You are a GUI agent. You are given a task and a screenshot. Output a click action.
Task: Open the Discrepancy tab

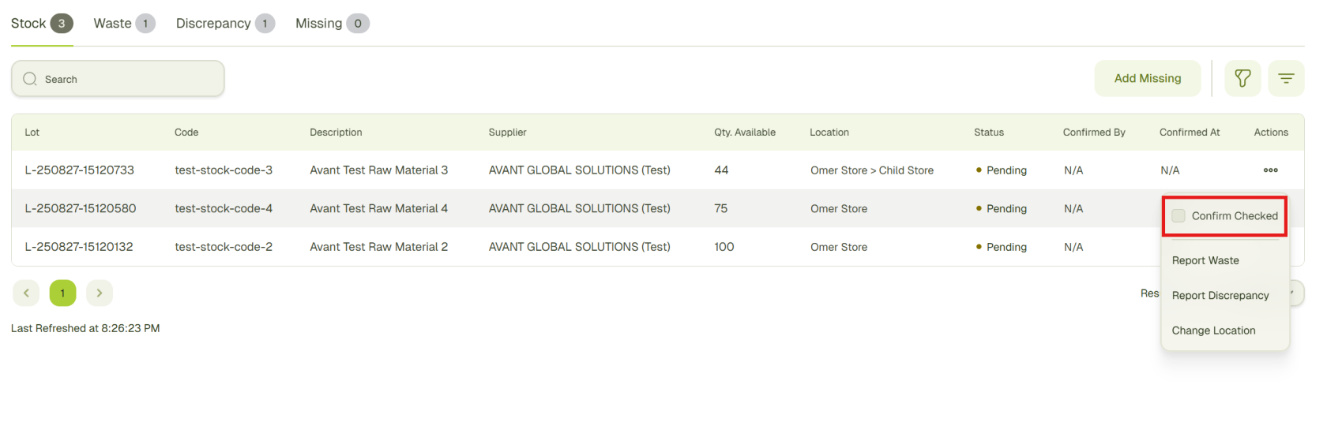pos(224,24)
